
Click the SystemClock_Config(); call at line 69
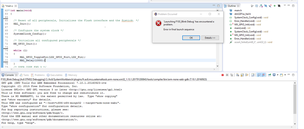(x=30, y=34)
